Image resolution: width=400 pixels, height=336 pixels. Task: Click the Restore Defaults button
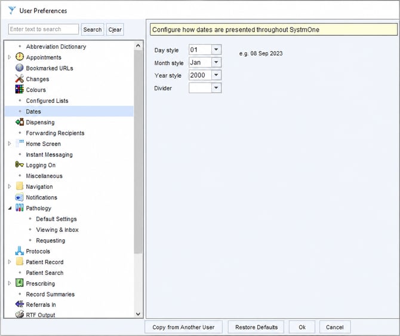click(x=256, y=327)
